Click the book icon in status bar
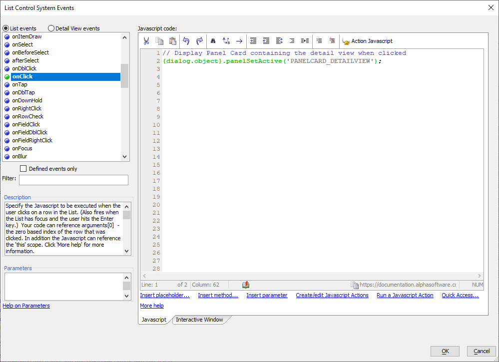Image resolution: width=499 pixels, height=362 pixels. [246, 285]
